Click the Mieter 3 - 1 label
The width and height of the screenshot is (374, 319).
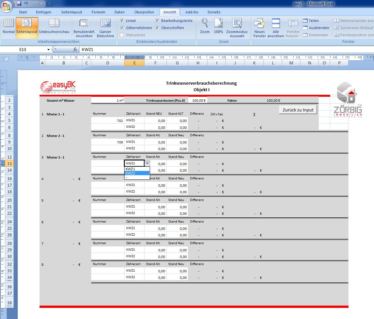(x=55, y=157)
